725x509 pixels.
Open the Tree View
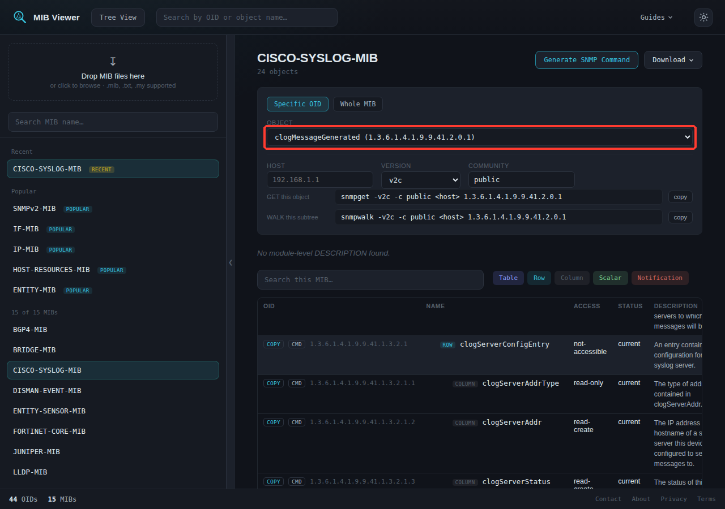118,18
